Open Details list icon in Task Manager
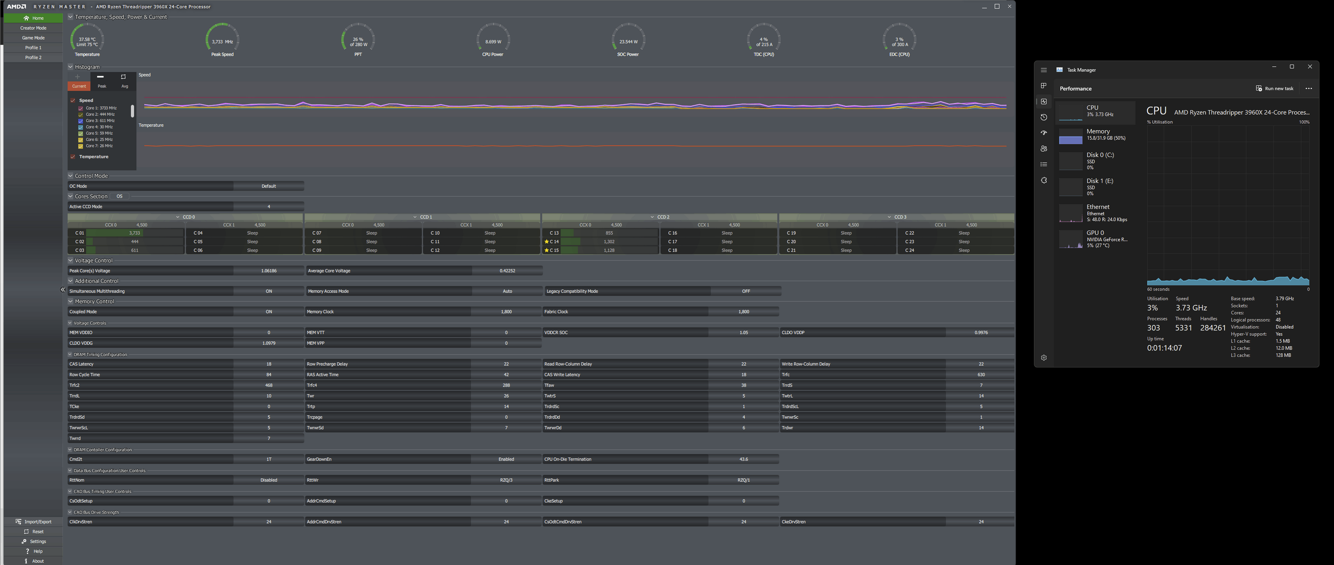1334x565 pixels. pos(1044,164)
